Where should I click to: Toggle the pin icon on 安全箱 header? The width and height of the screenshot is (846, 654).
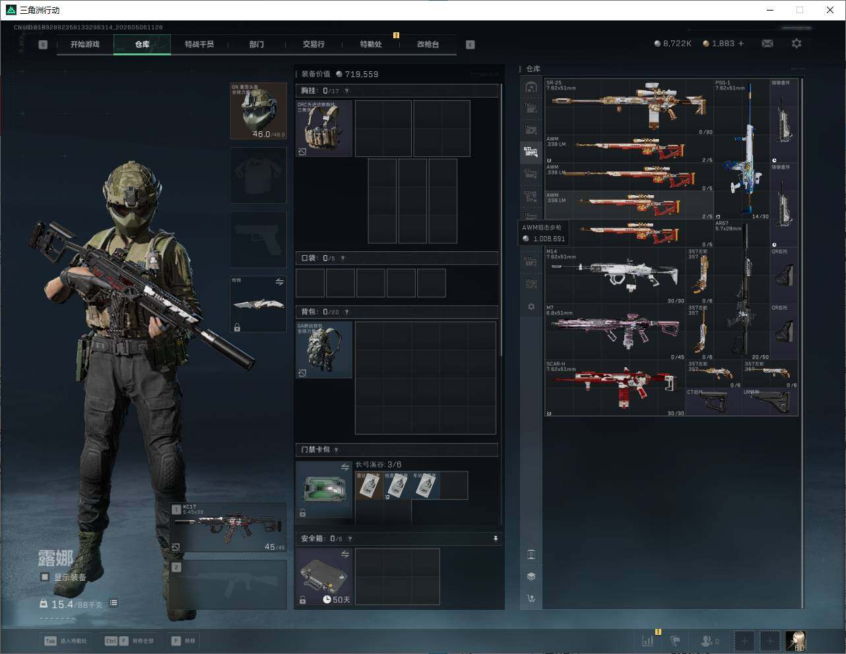tap(496, 539)
